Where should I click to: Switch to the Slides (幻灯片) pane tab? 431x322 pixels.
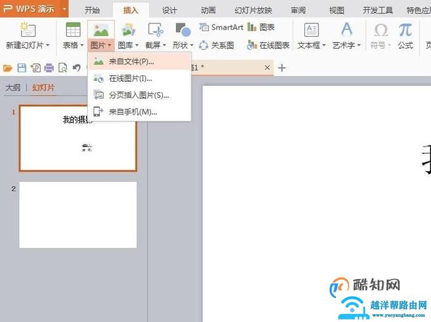tap(43, 88)
